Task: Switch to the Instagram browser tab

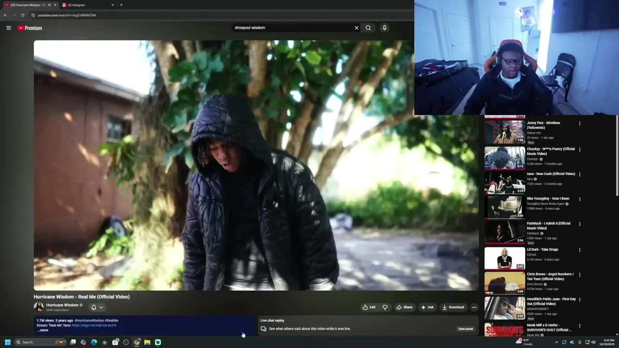Action: pos(87,5)
